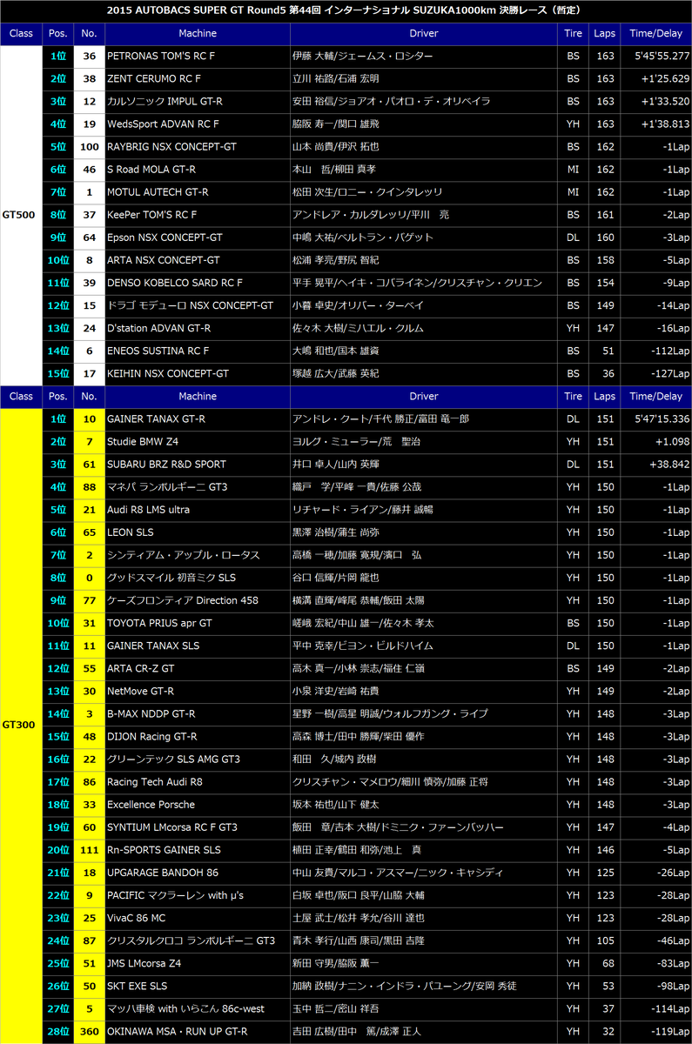This screenshot has height=1044, width=692.
Task: Click driver names '谷口 信輝/片岡 龍也'
Action: 336,578
